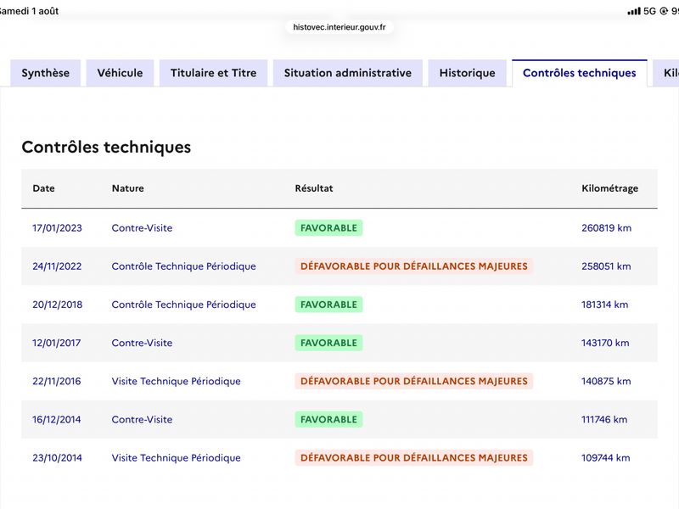679x509 pixels.
Task: Click the Date column header
Action: [x=44, y=188]
